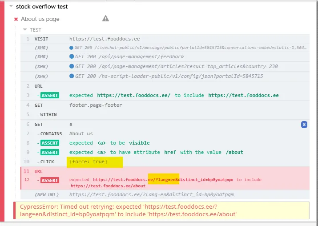Image resolution: width=318 pixels, height=226 pixels.
Task: Collapse the TEST commands section
Action: coord(25,30)
